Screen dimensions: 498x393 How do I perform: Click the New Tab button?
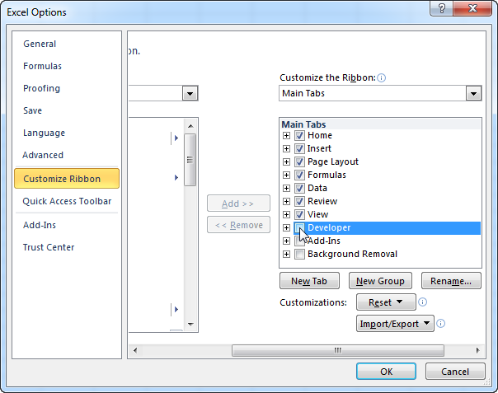(309, 281)
